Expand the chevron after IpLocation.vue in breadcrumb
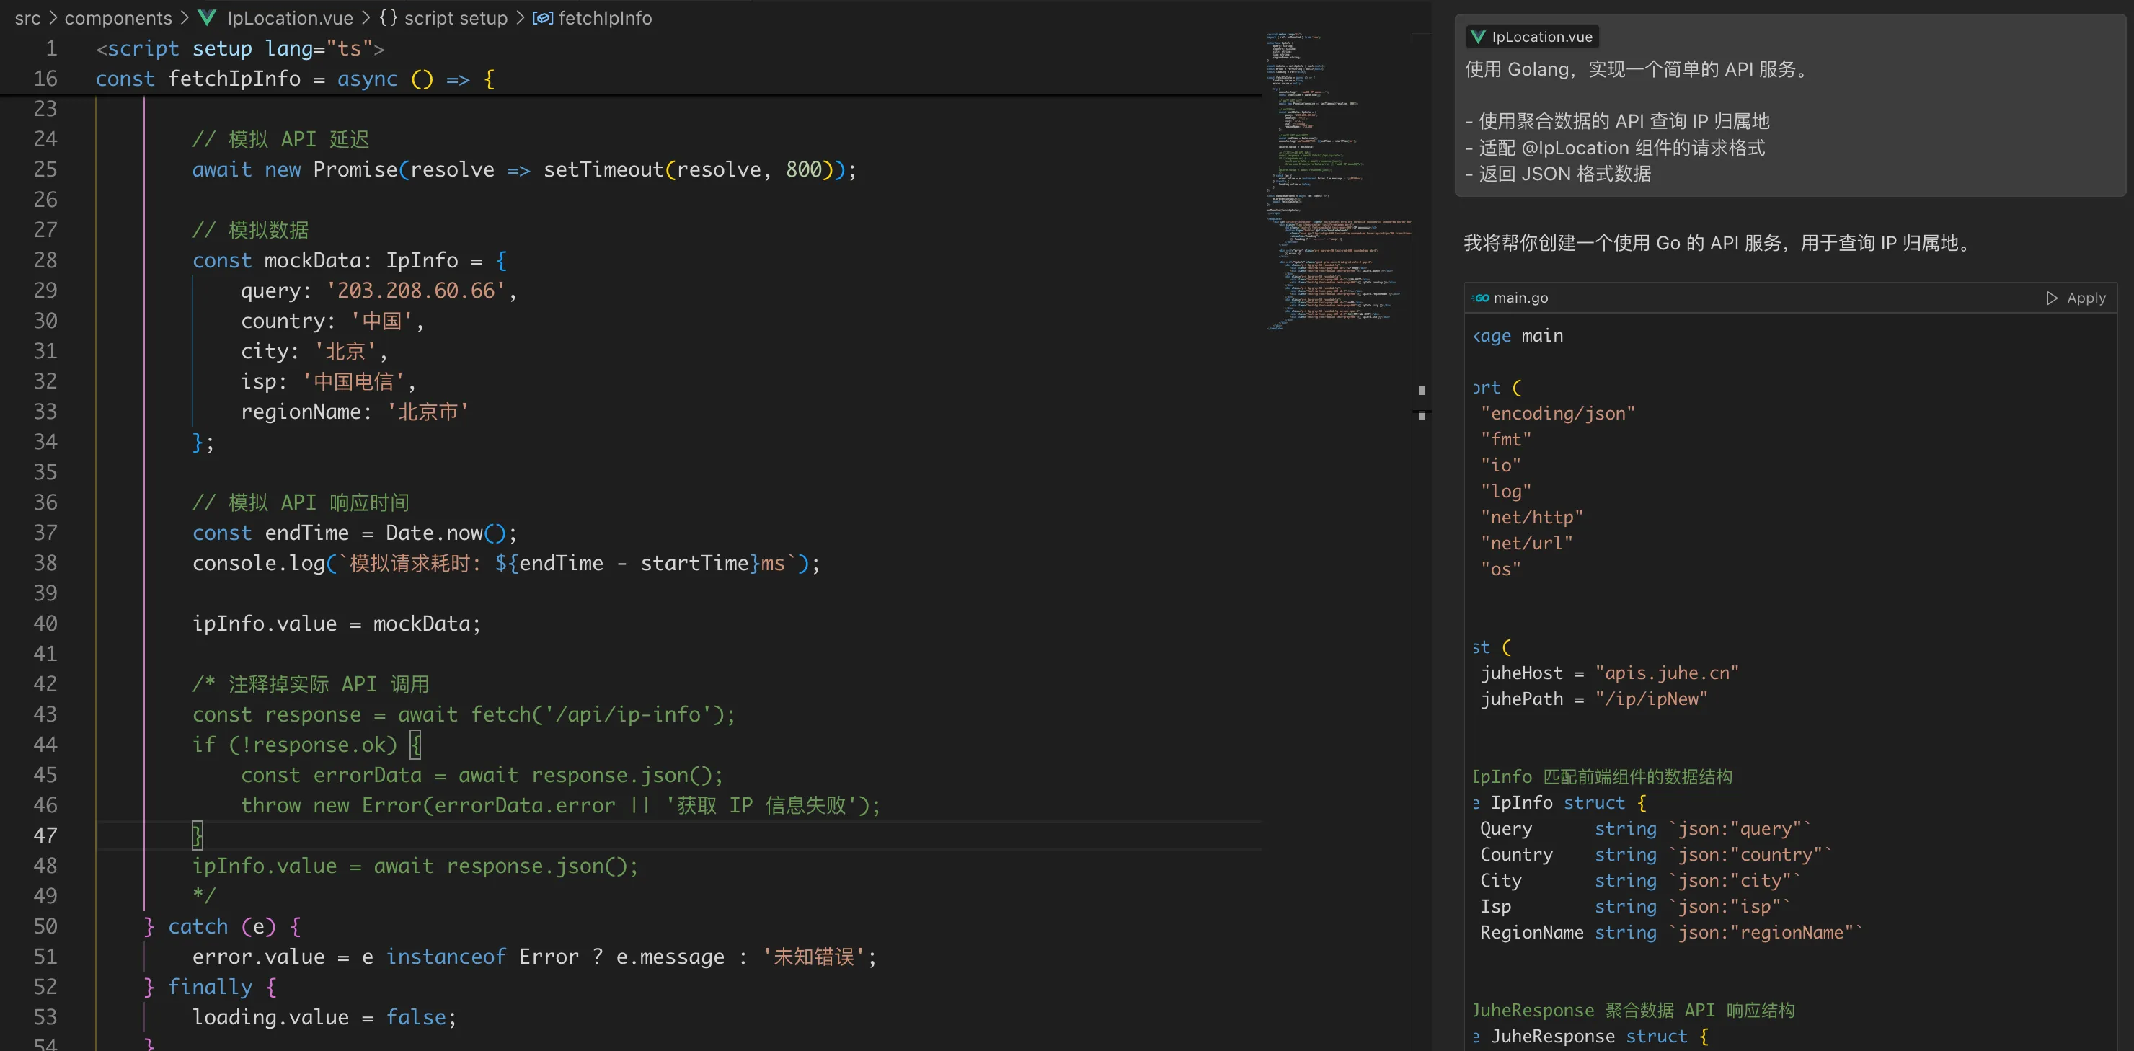The width and height of the screenshot is (2134, 1051). [366, 17]
